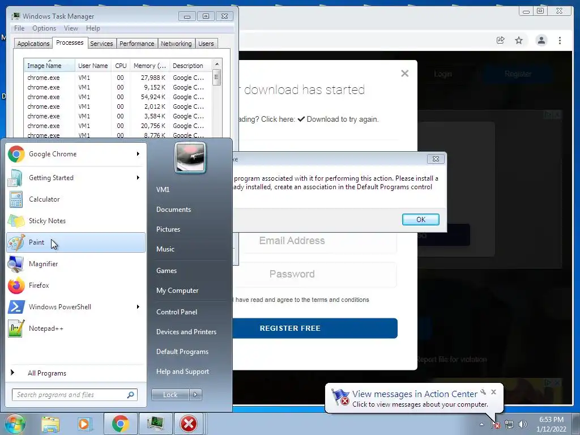The image size is (580, 435).
Task: Switch to Applications tab
Action: (x=33, y=43)
